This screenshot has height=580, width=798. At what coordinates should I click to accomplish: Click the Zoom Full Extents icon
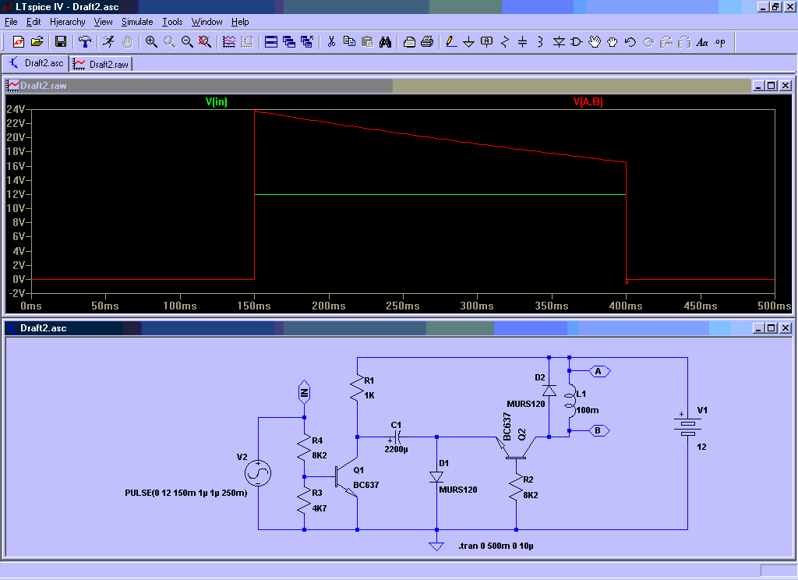click(205, 42)
